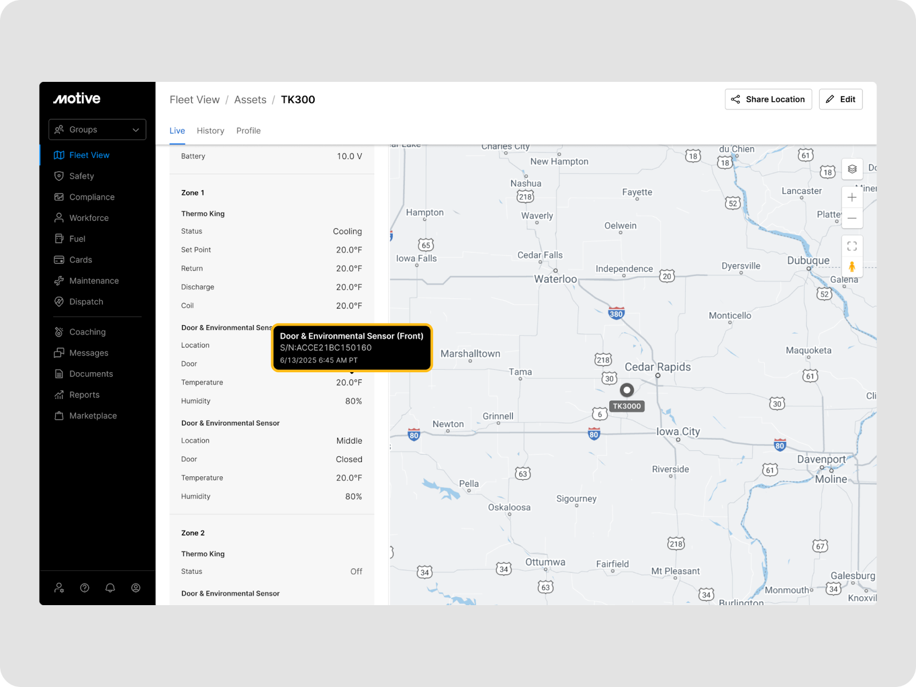Toggle fullscreen map view
Viewport: 916px width, 687px height.
pos(852,246)
